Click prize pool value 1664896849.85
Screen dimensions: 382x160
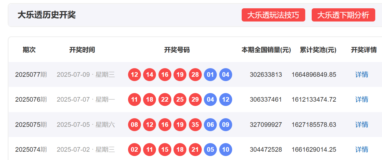tap(314, 75)
